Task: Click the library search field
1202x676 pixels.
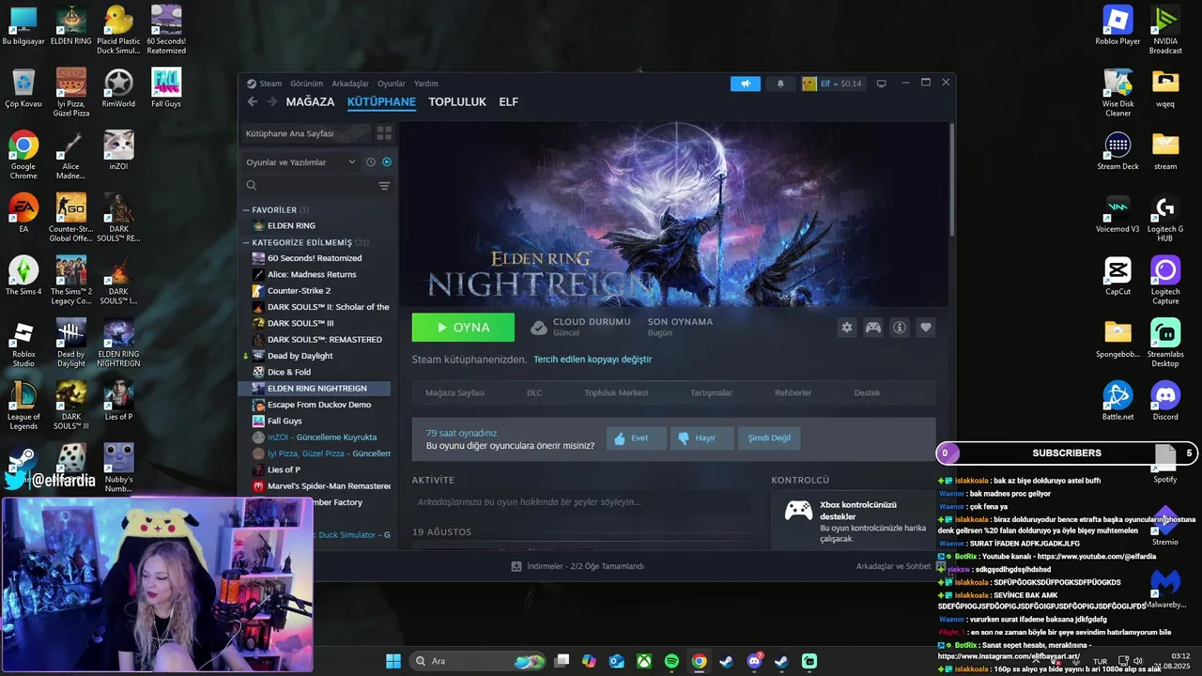Action: click(310, 186)
